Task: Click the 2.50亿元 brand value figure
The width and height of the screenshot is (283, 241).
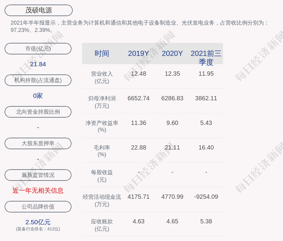Action: [38, 222]
